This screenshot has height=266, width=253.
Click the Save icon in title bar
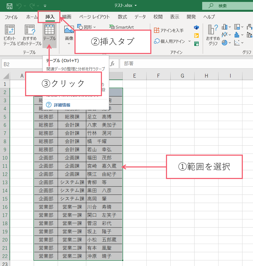(x=9, y=6)
